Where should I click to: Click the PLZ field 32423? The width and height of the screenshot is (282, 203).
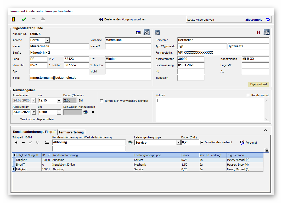[76, 59]
